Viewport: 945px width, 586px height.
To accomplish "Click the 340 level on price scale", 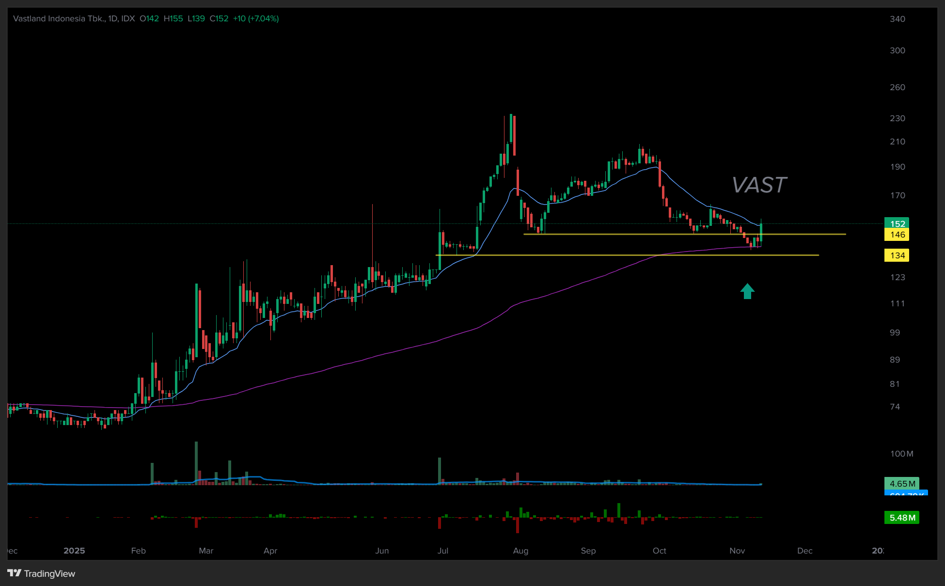I will pos(897,19).
